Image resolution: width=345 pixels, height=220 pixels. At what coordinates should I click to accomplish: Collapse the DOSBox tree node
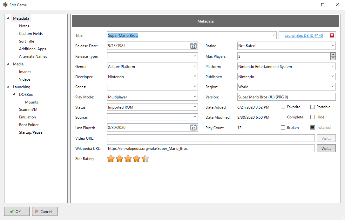(14, 95)
